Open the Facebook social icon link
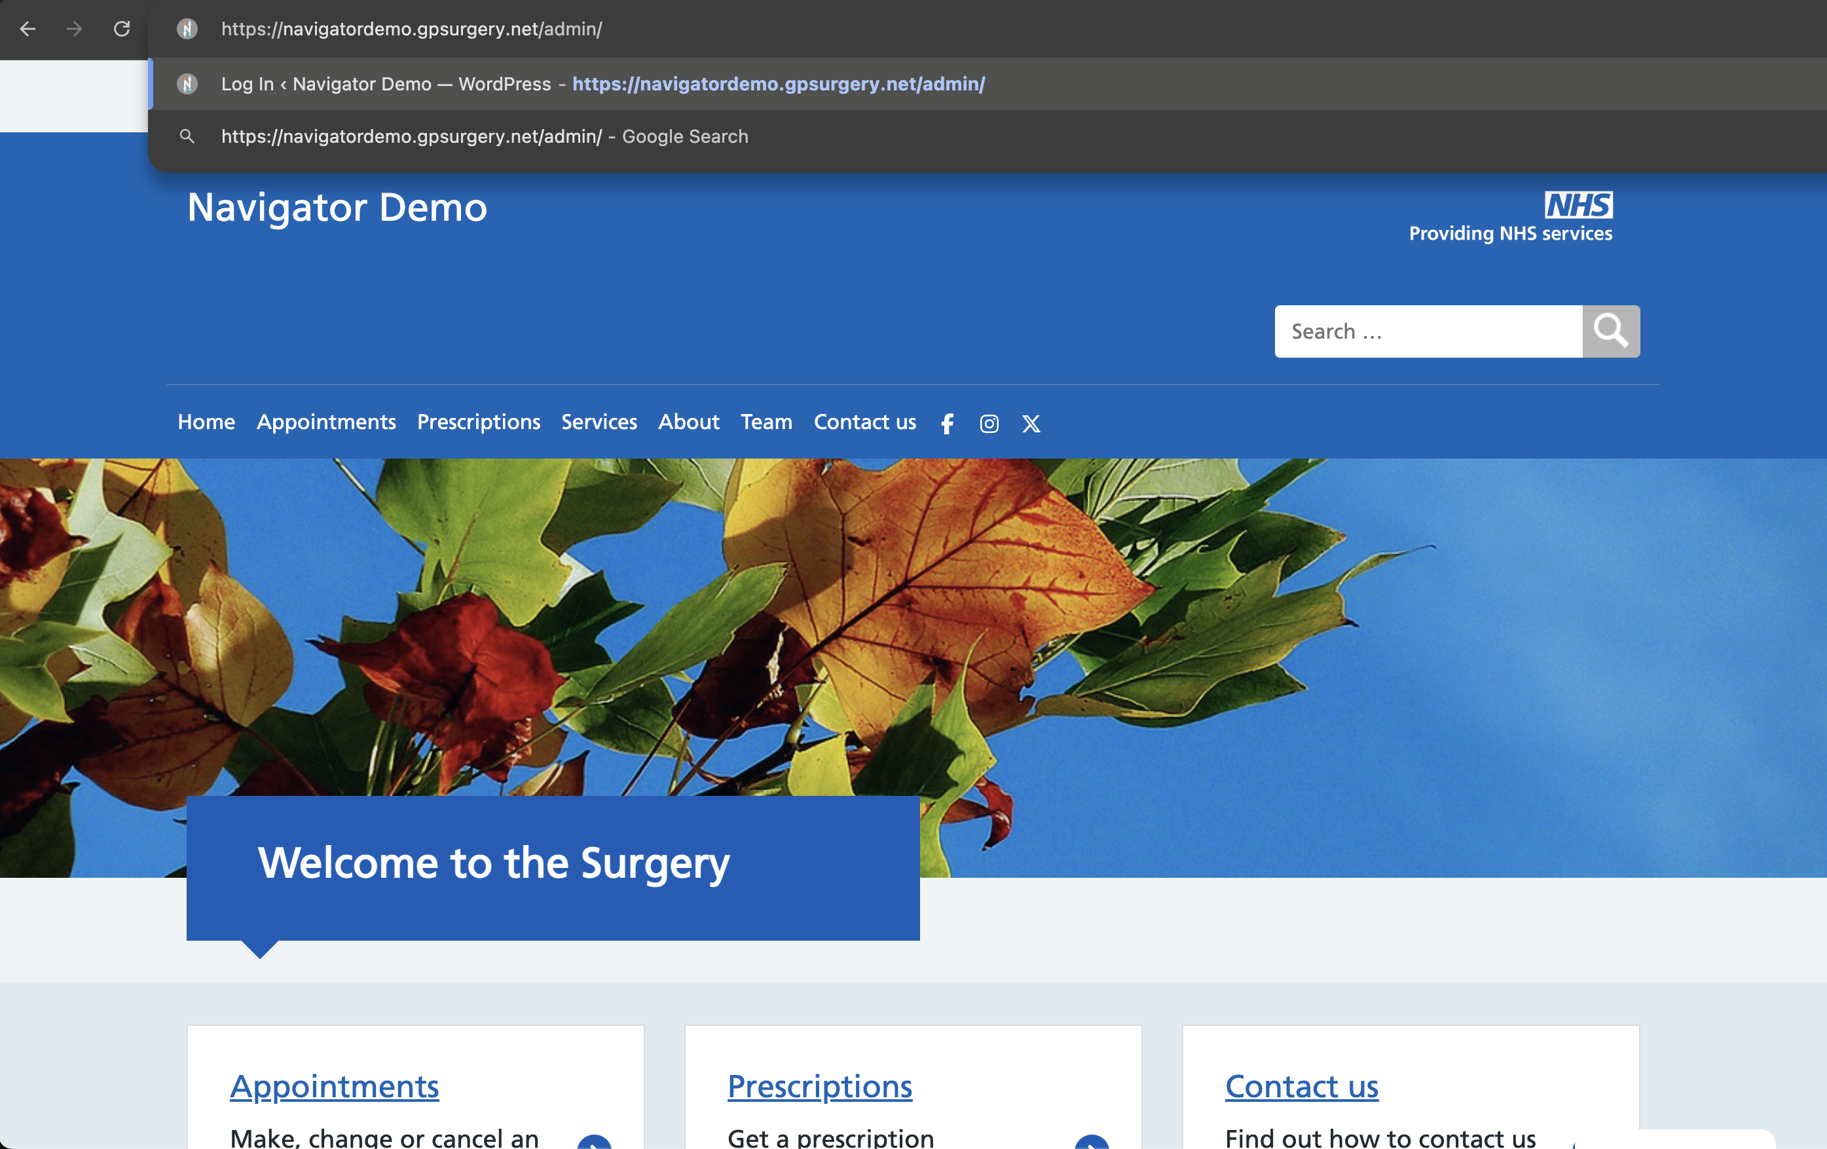Viewport: 1827px width, 1149px height. [948, 423]
